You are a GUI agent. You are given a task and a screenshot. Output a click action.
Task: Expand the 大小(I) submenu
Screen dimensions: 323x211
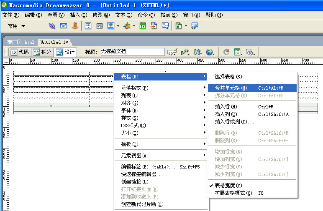[161, 133]
